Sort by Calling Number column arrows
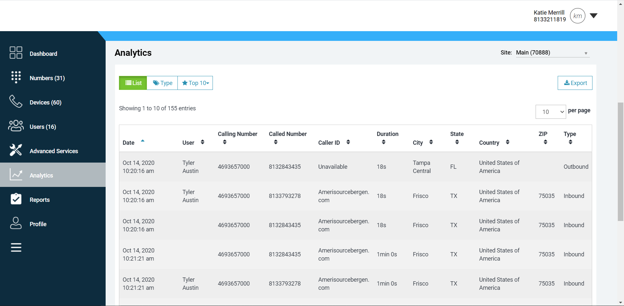 (x=225, y=142)
